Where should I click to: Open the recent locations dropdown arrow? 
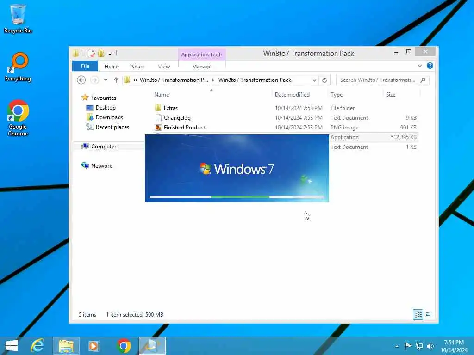(106, 80)
